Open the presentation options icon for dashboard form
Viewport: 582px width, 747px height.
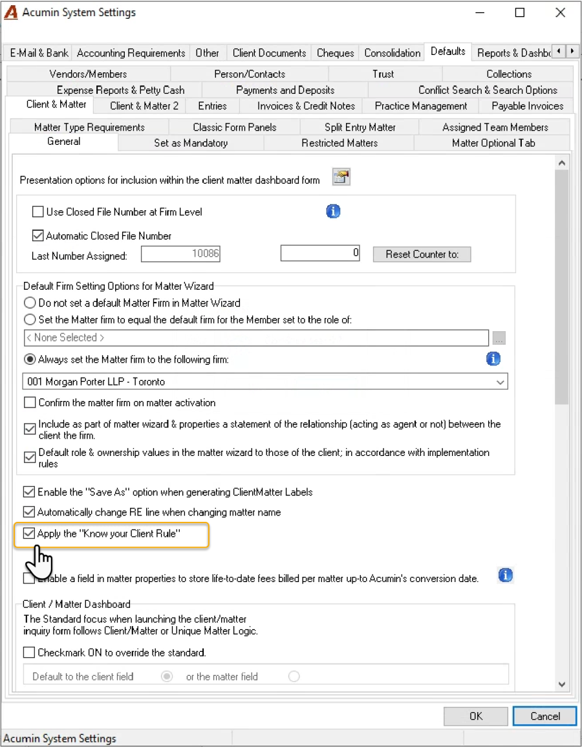point(341,177)
